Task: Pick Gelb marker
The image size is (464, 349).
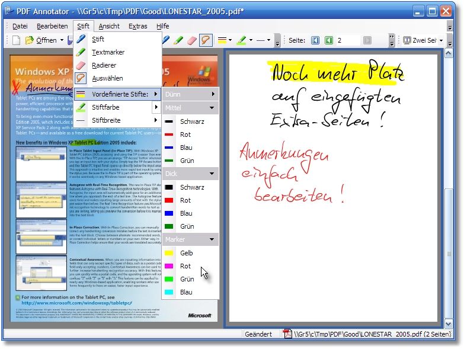Action: 191,253
